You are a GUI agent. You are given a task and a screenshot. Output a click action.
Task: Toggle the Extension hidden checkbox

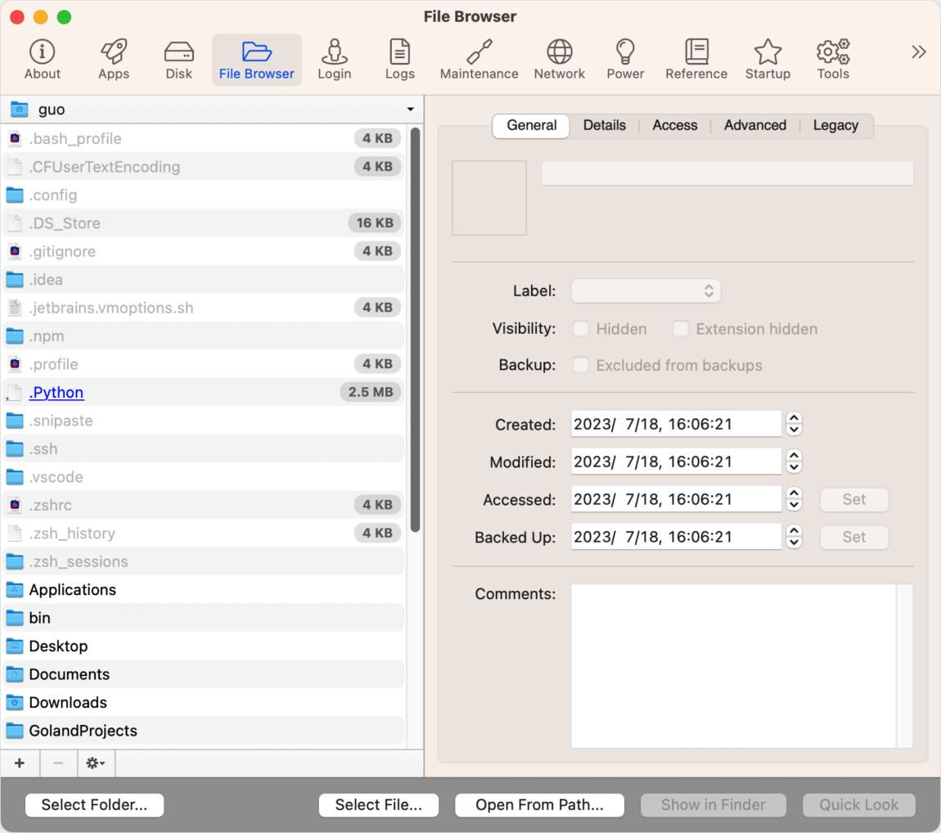pyautogui.click(x=680, y=329)
